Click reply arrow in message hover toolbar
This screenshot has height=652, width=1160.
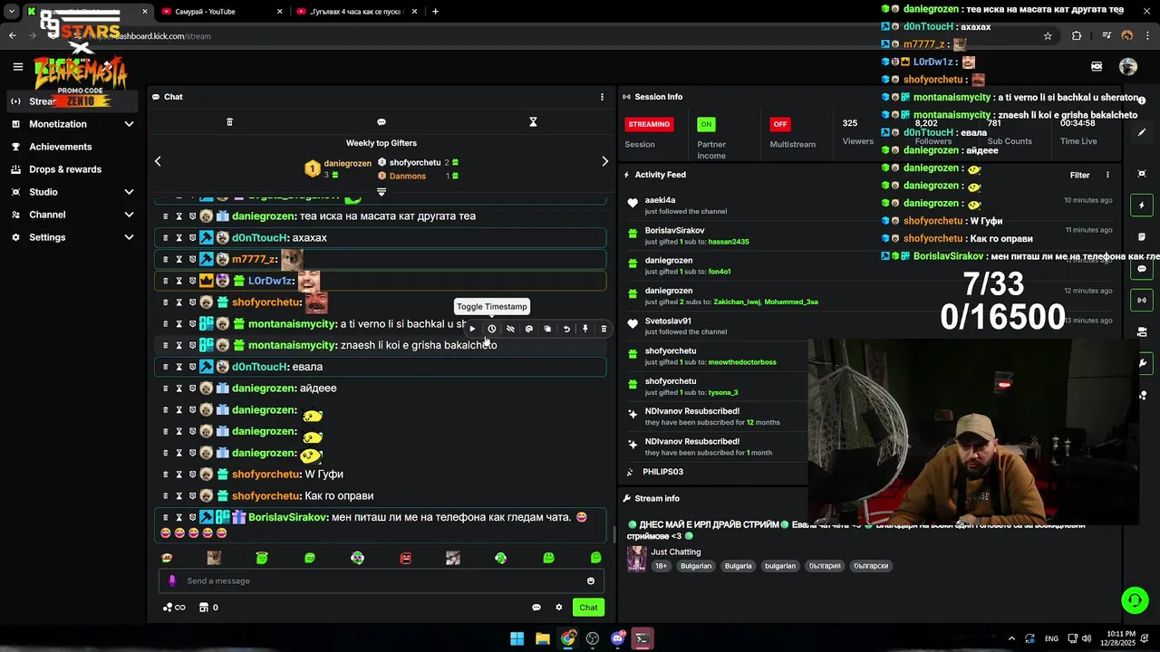[566, 329]
